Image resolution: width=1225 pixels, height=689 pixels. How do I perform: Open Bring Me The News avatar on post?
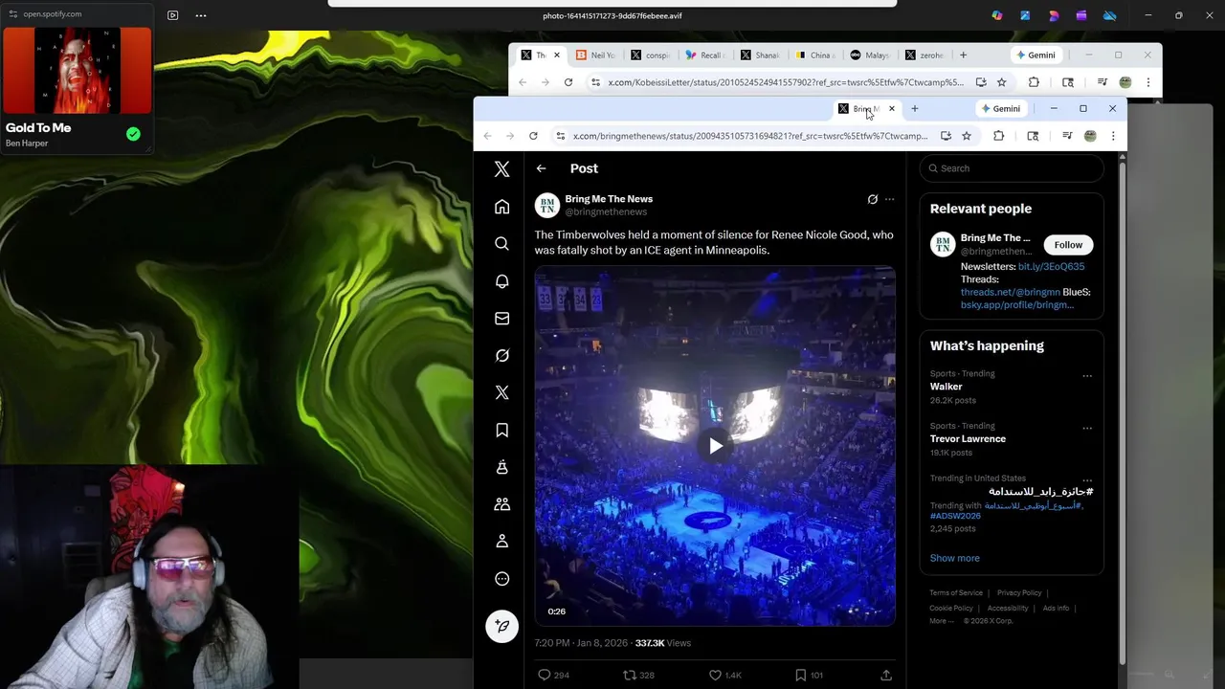tap(546, 206)
